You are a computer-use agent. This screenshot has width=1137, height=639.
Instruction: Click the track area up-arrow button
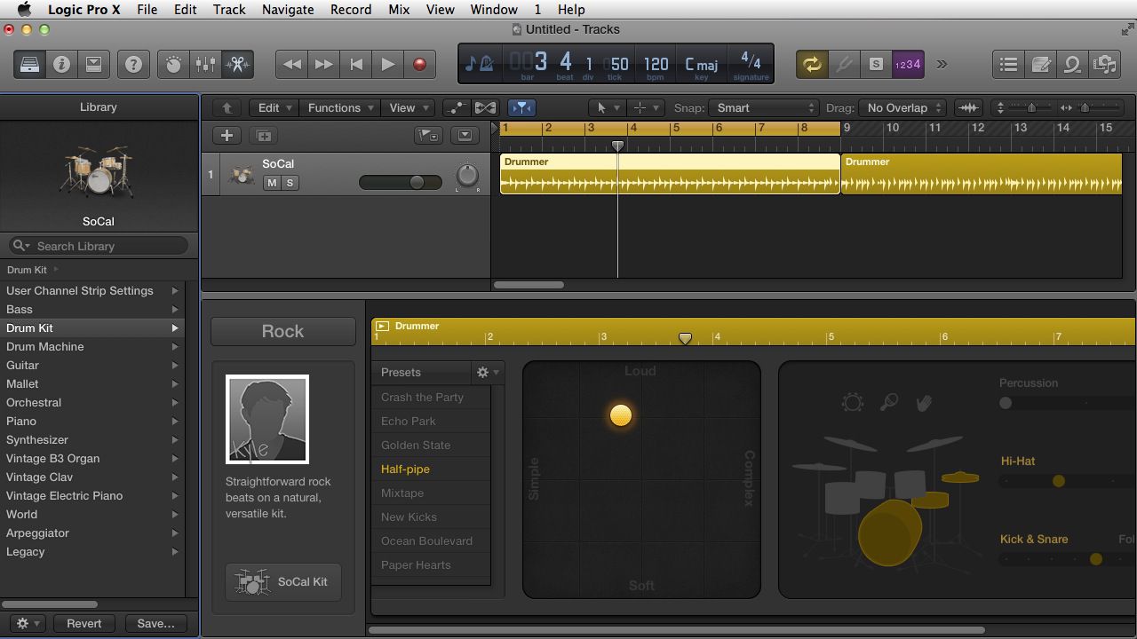click(x=227, y=107)
